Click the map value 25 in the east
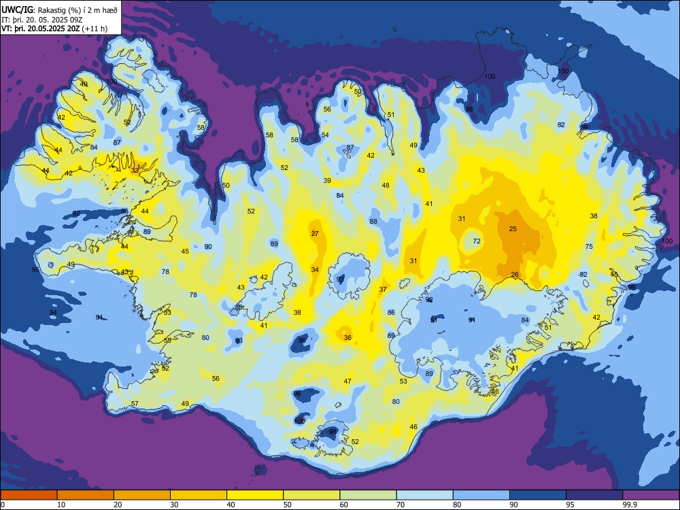 coord(513,228)
